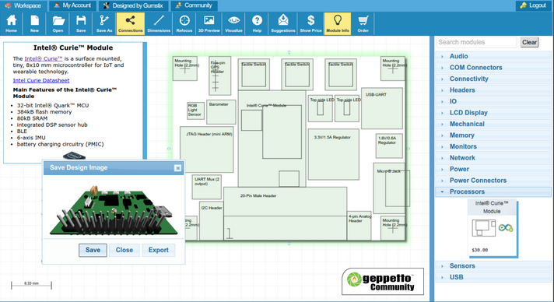Open the Dimensions tool
The width and height of the screenshot is (554, 302).
pos(159,23)
